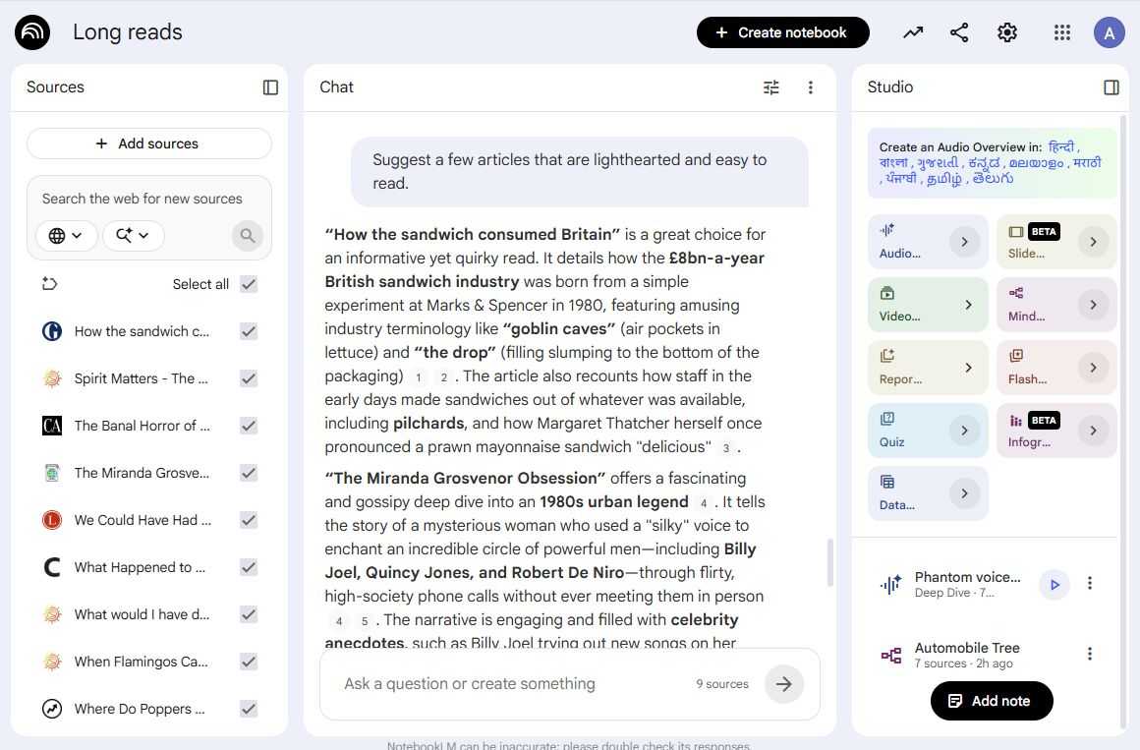
Task: Open options for Phantom voice item
Action: point(1089,583)
